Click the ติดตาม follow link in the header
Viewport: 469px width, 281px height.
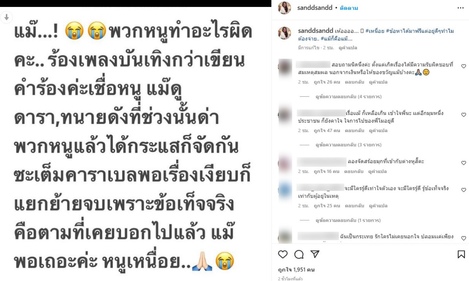click(x=349, y=8)
